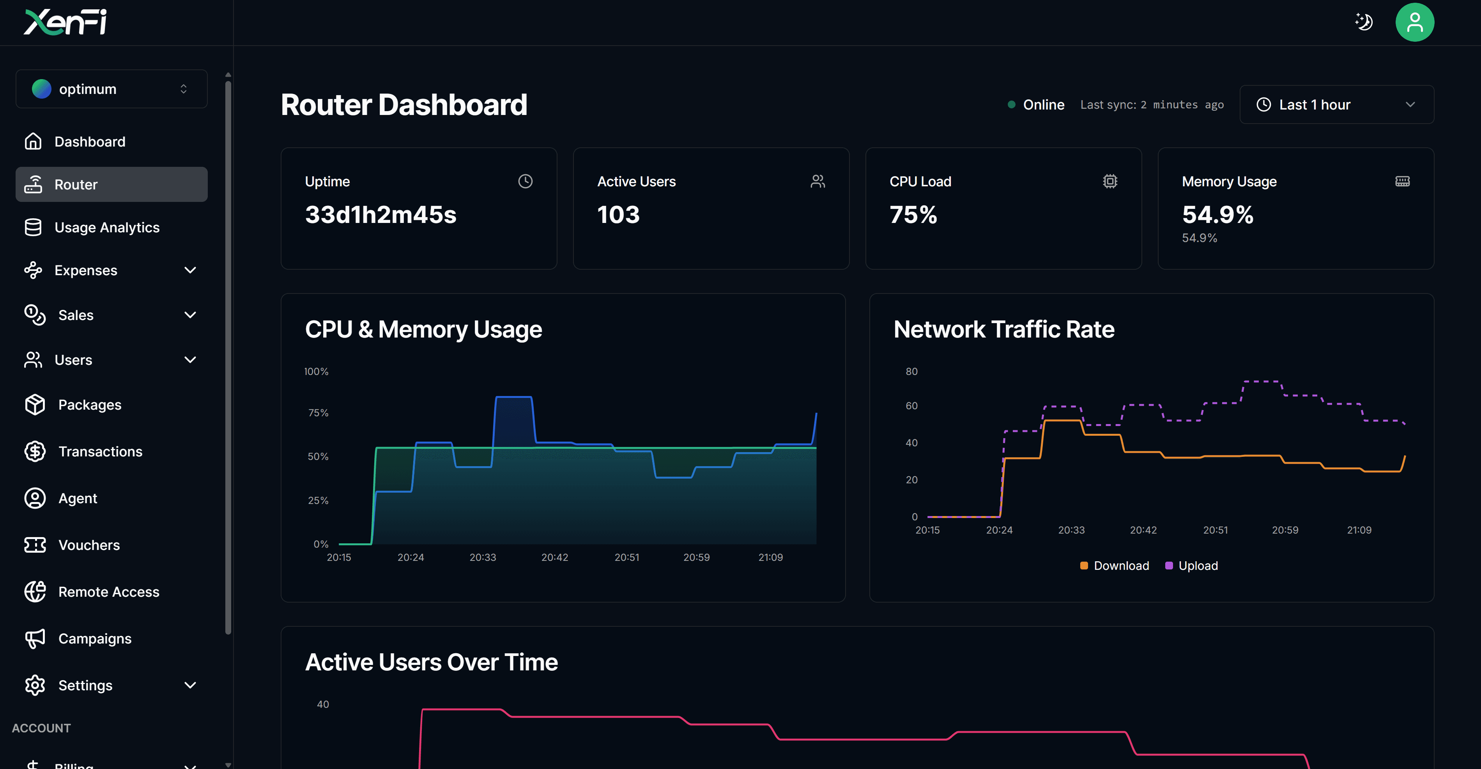Click sidebar scrollbar up arrow

(228, 75)
